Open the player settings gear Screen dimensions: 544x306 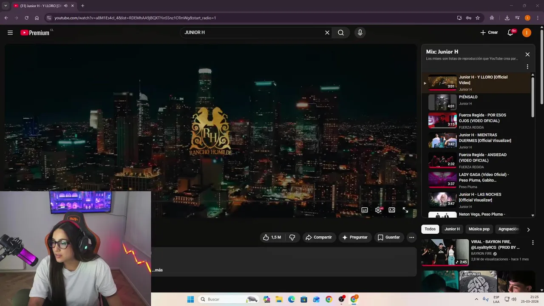378,210
